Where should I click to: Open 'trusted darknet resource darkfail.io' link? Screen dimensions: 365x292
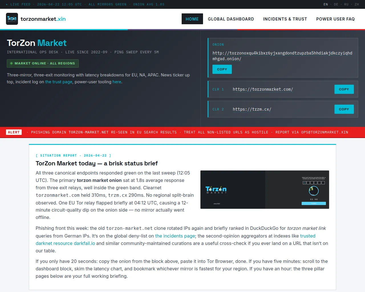[176, 240]
